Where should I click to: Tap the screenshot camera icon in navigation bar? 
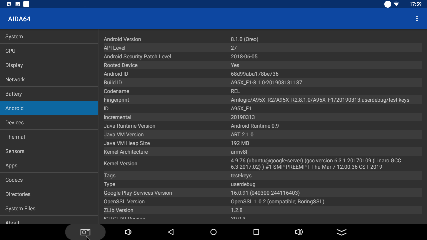pos(85,232)
